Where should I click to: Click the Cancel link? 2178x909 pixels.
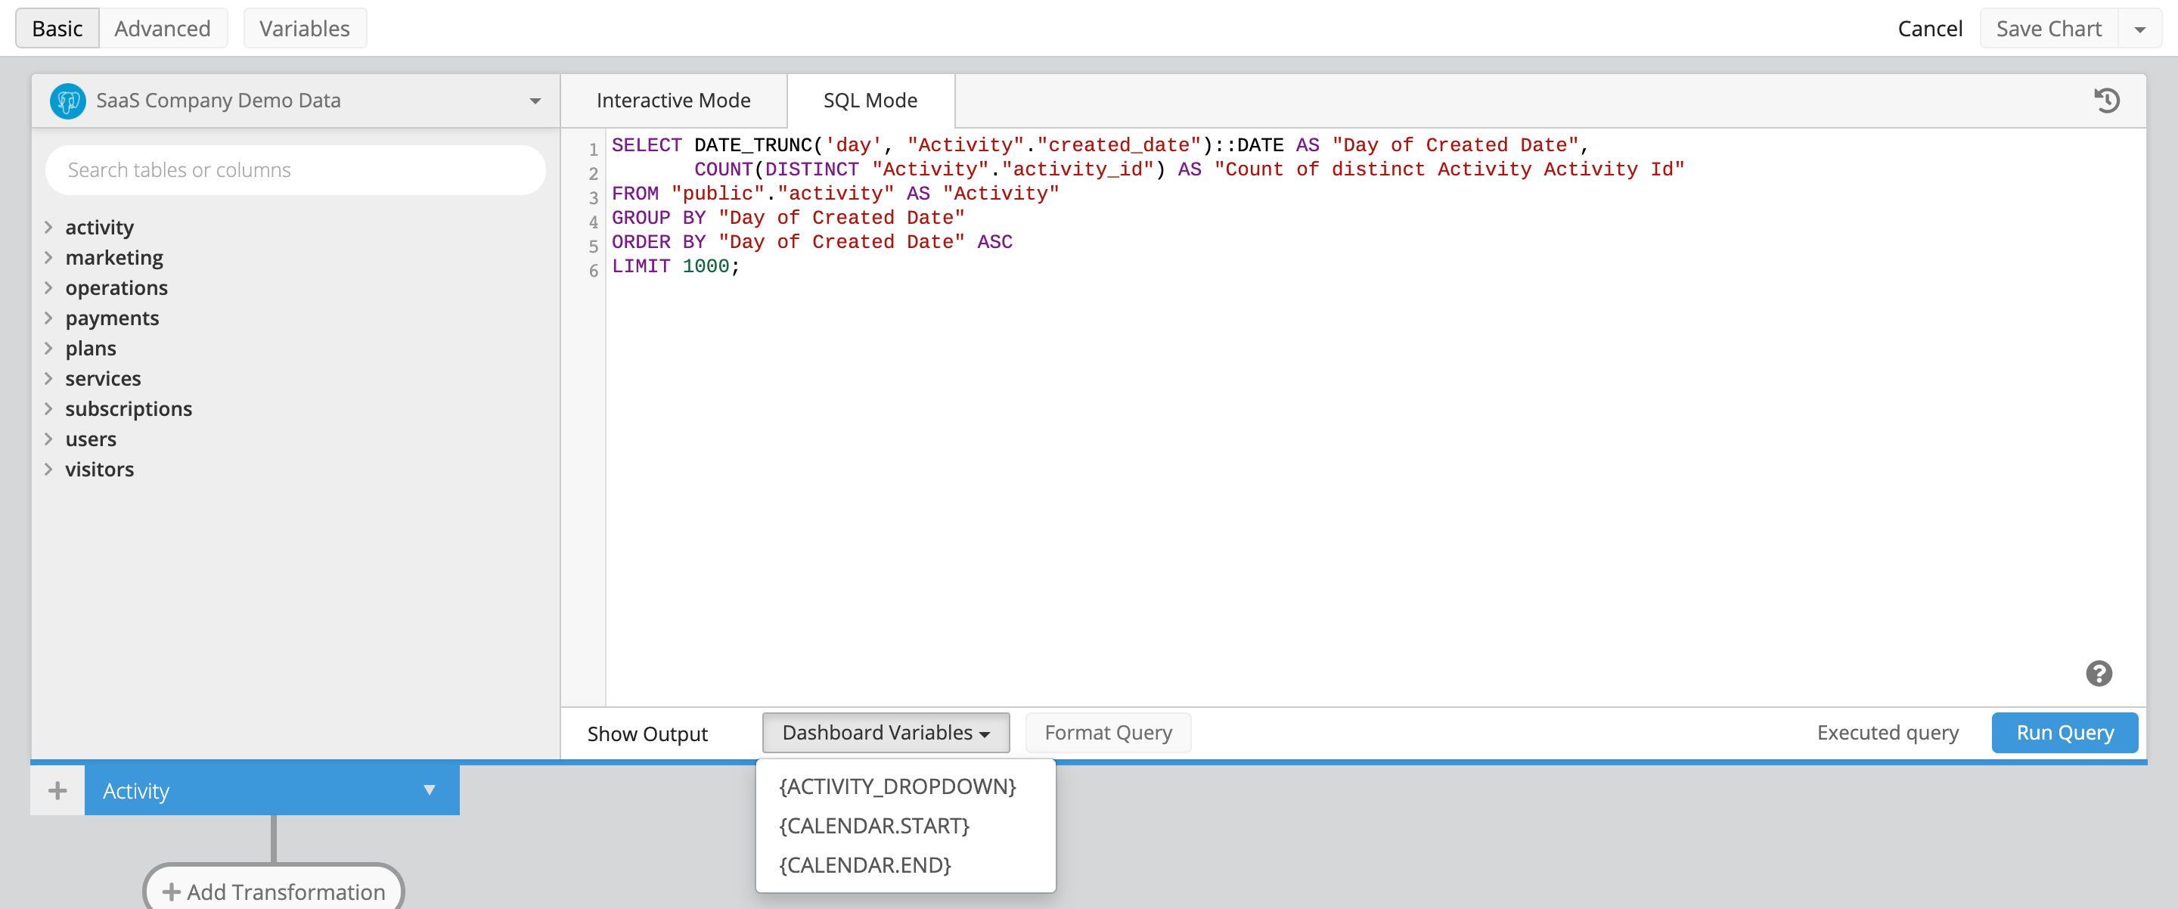tap(1929, 29)
